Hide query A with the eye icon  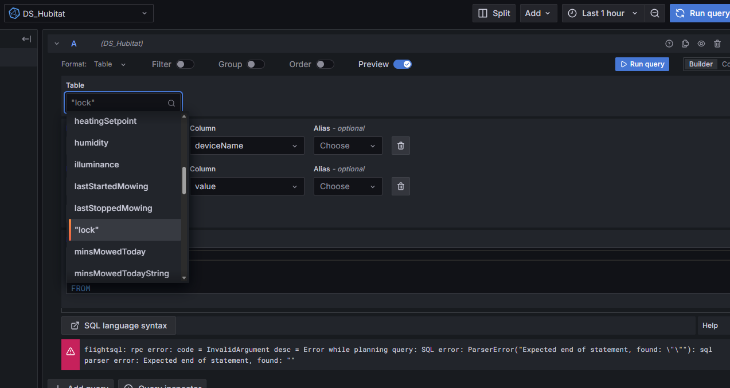click(701, 44)
